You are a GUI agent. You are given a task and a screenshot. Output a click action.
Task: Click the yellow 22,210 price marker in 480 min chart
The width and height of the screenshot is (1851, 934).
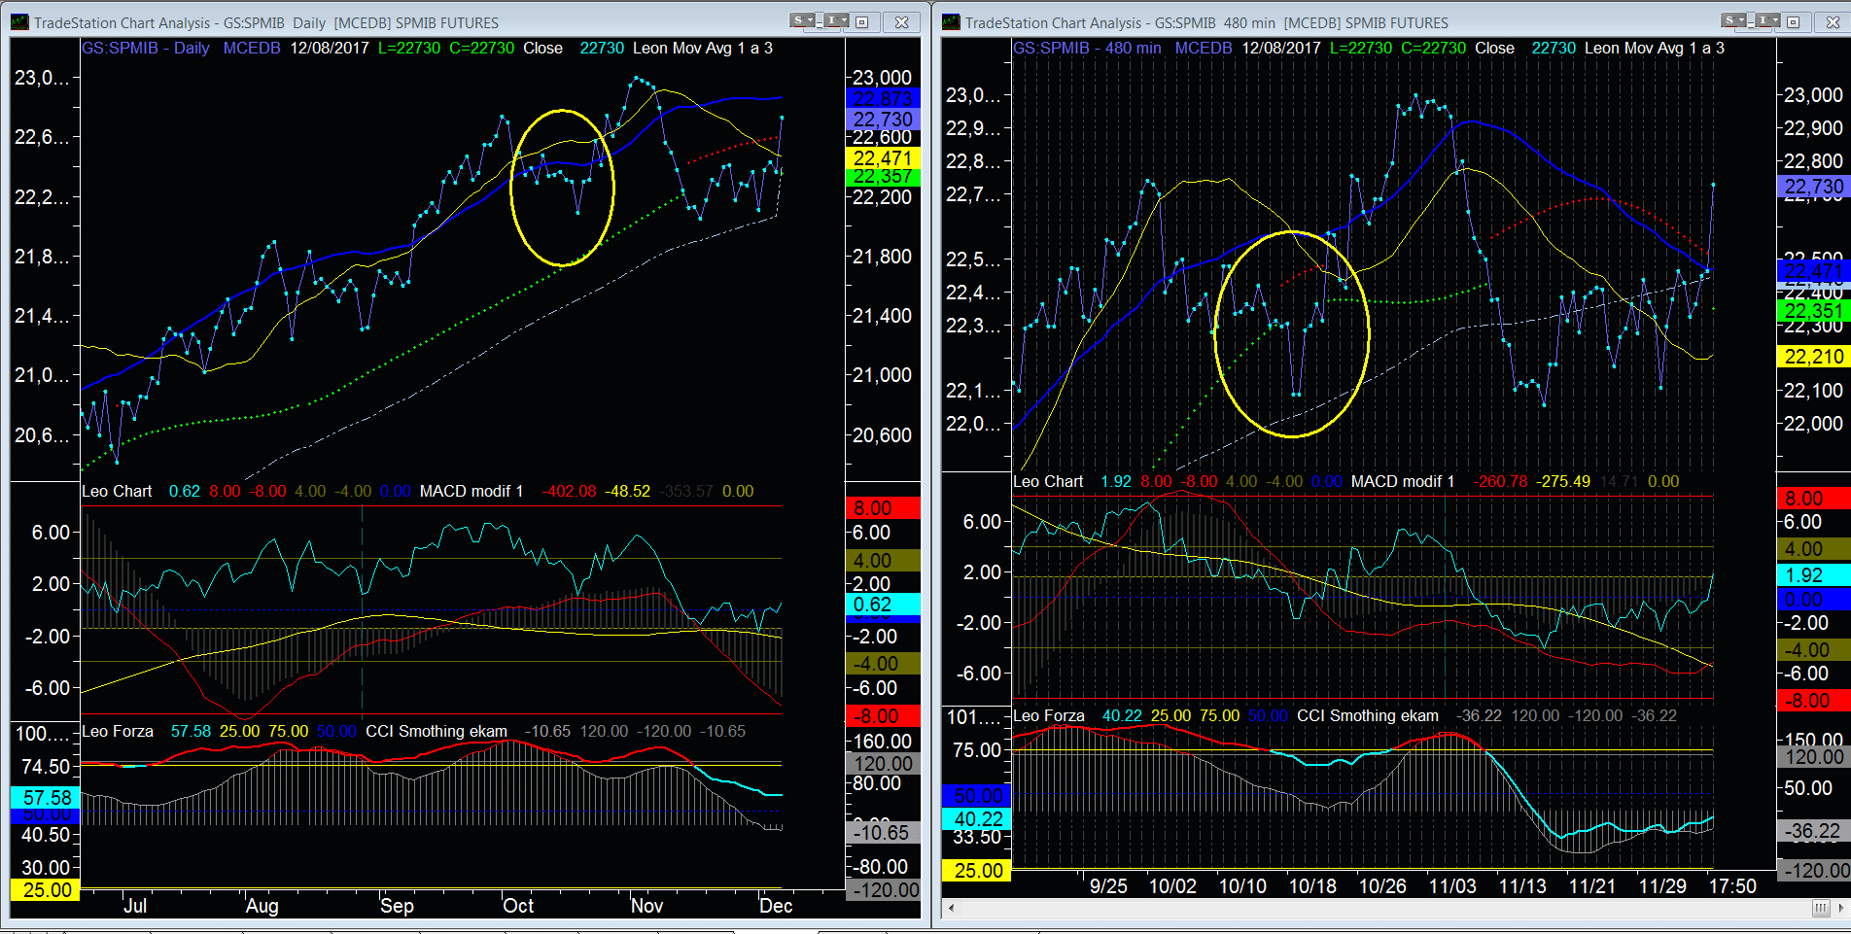[1814, 357]
